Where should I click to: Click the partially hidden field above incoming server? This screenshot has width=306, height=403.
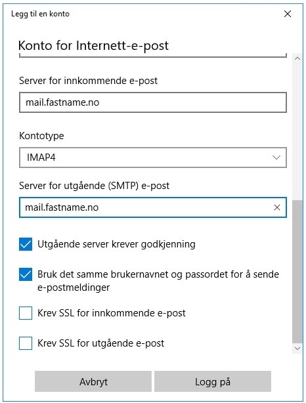pos(153,55)
